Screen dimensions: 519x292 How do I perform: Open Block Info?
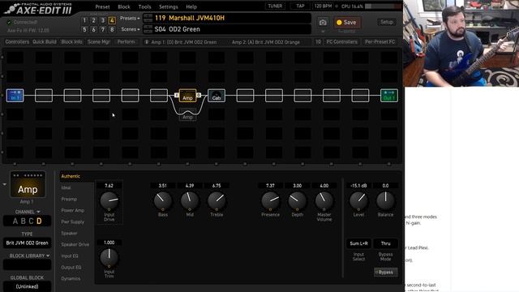[71, 42]
